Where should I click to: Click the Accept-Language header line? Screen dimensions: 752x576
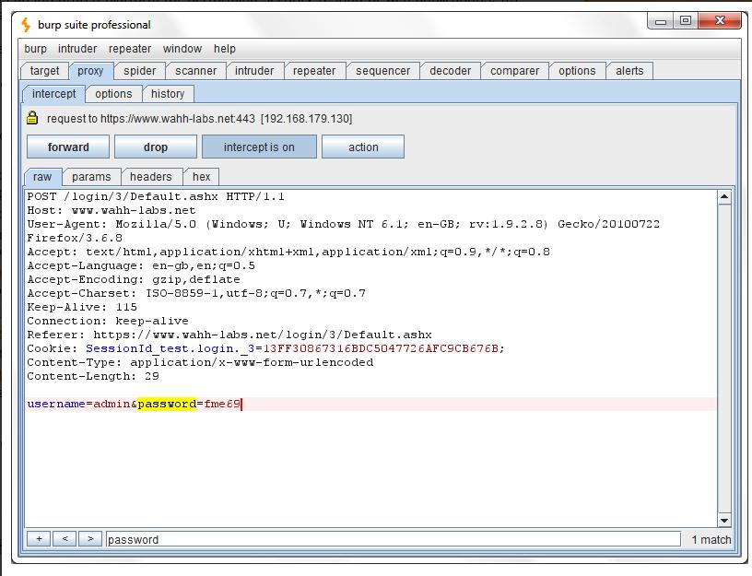141,265
